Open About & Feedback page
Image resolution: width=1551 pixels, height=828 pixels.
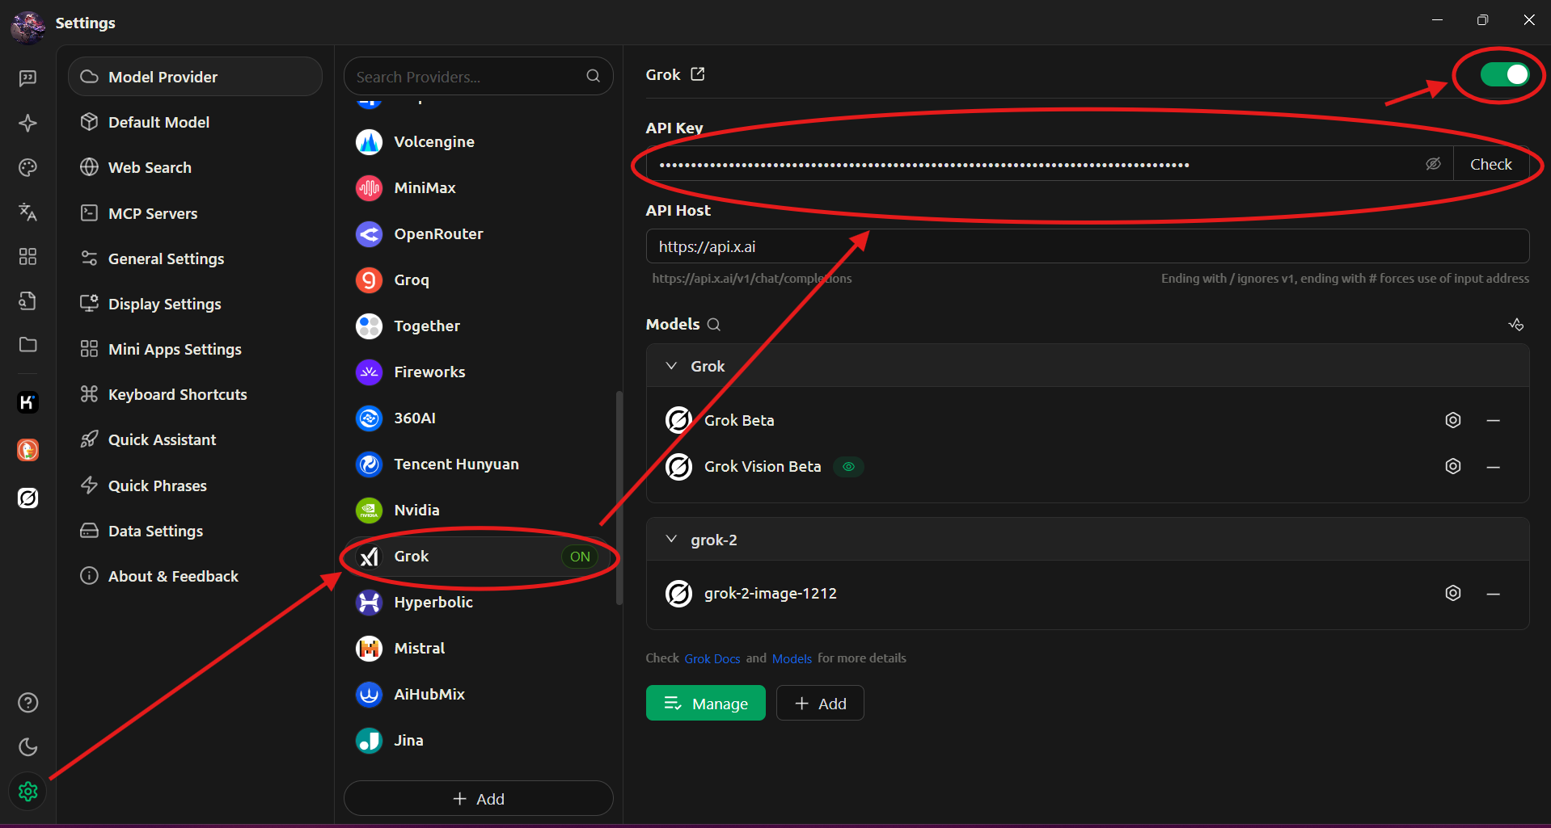coord(195,576)
